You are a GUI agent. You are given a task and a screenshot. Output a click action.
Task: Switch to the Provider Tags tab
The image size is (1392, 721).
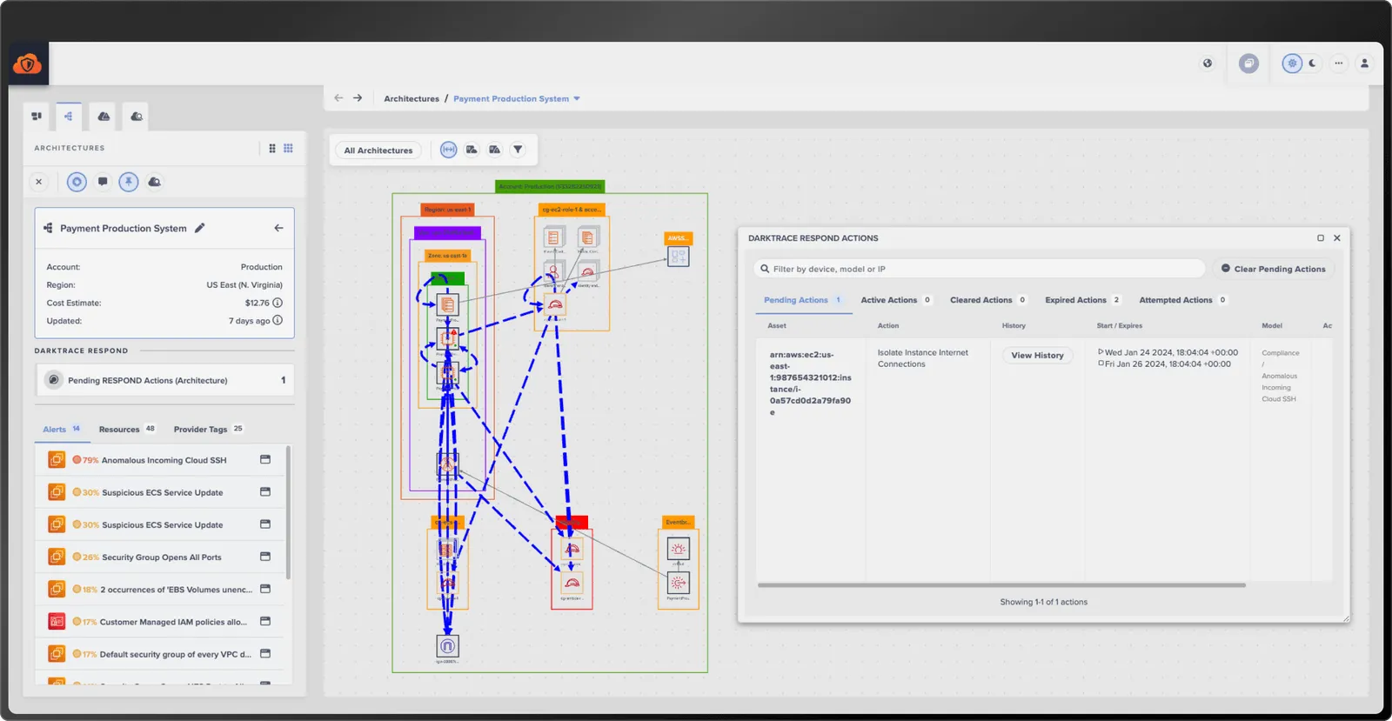click(209, 429)
